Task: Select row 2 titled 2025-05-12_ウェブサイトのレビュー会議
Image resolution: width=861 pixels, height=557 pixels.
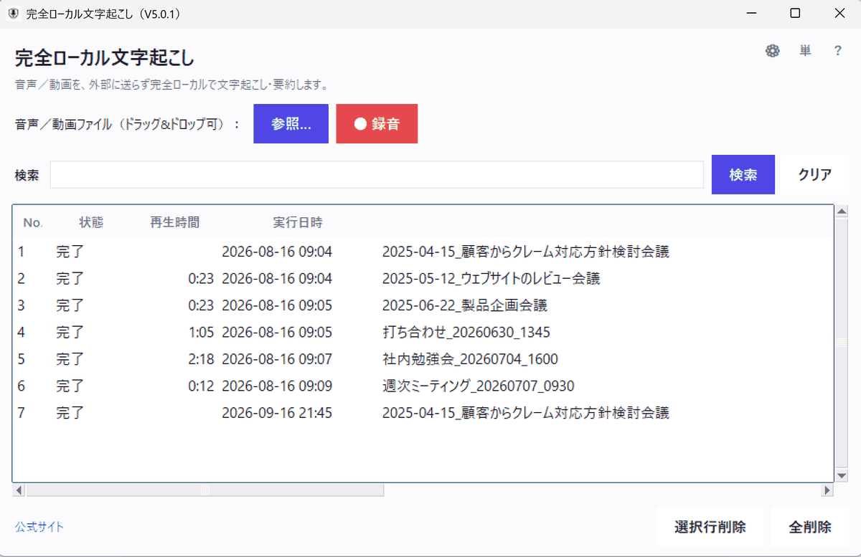Action: pos(423,278)
